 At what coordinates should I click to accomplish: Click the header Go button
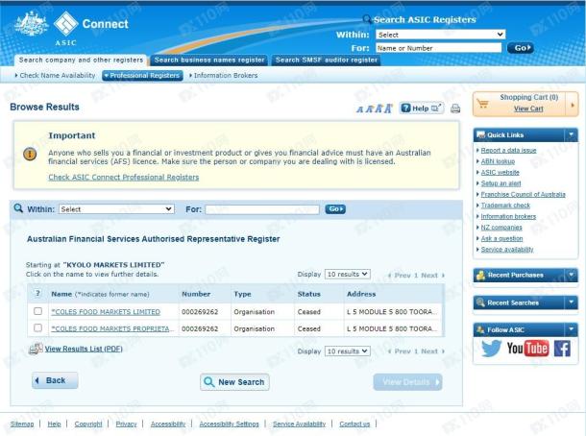point(521,48)
